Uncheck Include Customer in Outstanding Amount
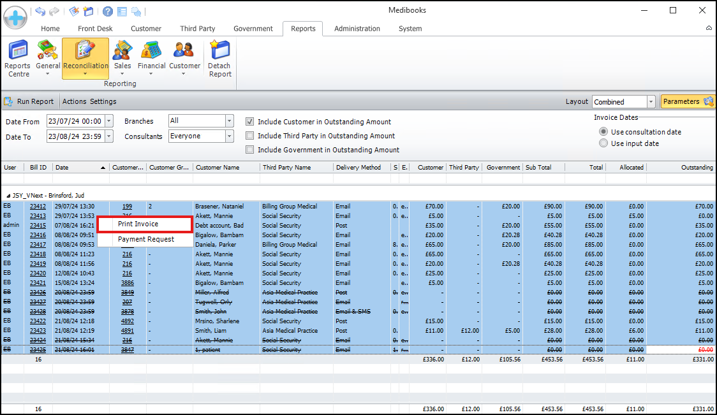Viewport: 717px width, 415px height. pos(251,122)
